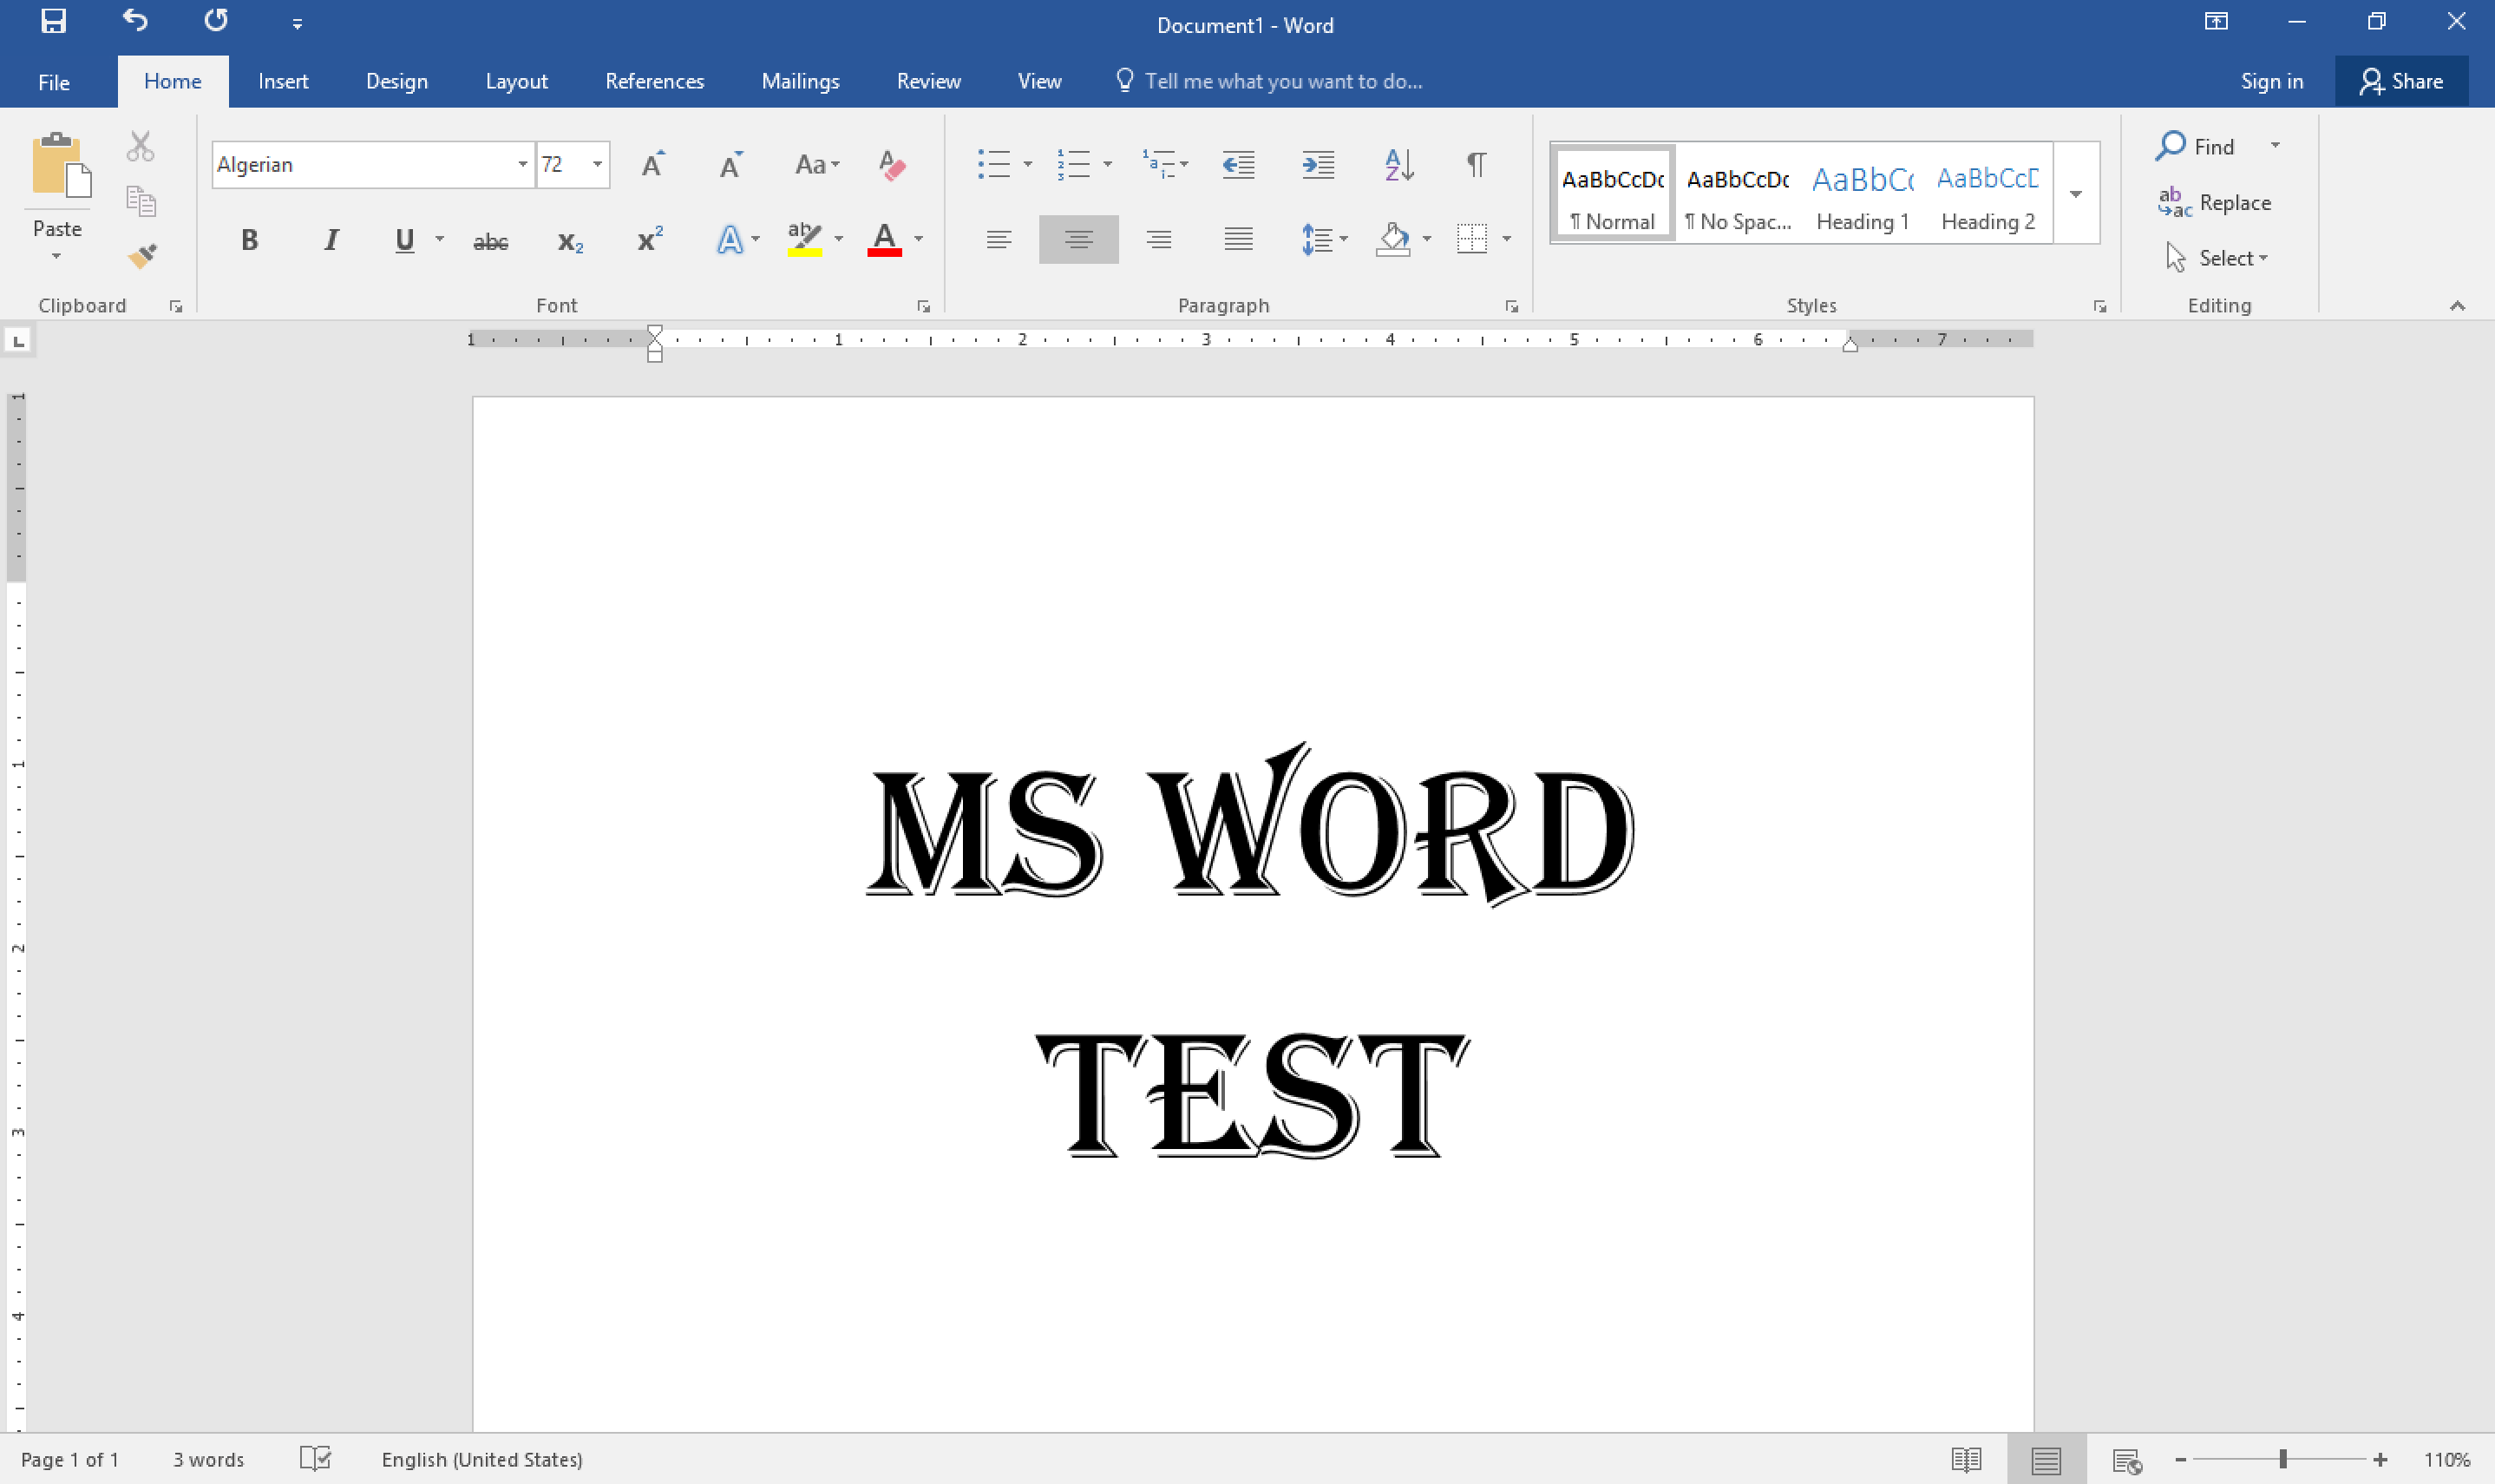Open the Bullets list dropdown arrow
Image resolution: width=2495 pixels, height=1484 pixels.
click(1028, 164)
